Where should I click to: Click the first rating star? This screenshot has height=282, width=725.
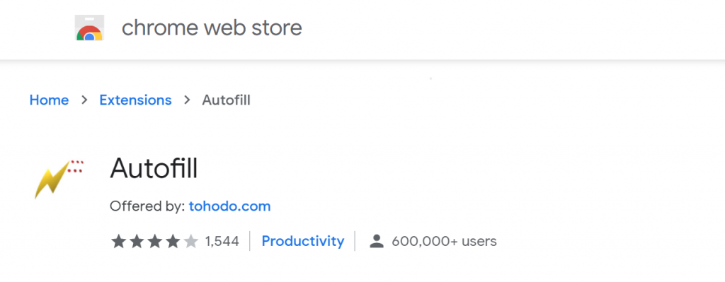[x=118, y=241]
